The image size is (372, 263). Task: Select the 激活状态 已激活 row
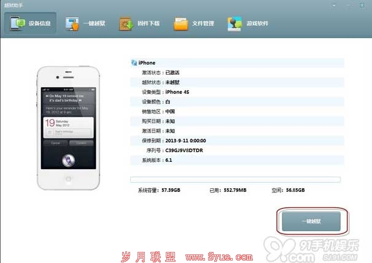[237, 72]
